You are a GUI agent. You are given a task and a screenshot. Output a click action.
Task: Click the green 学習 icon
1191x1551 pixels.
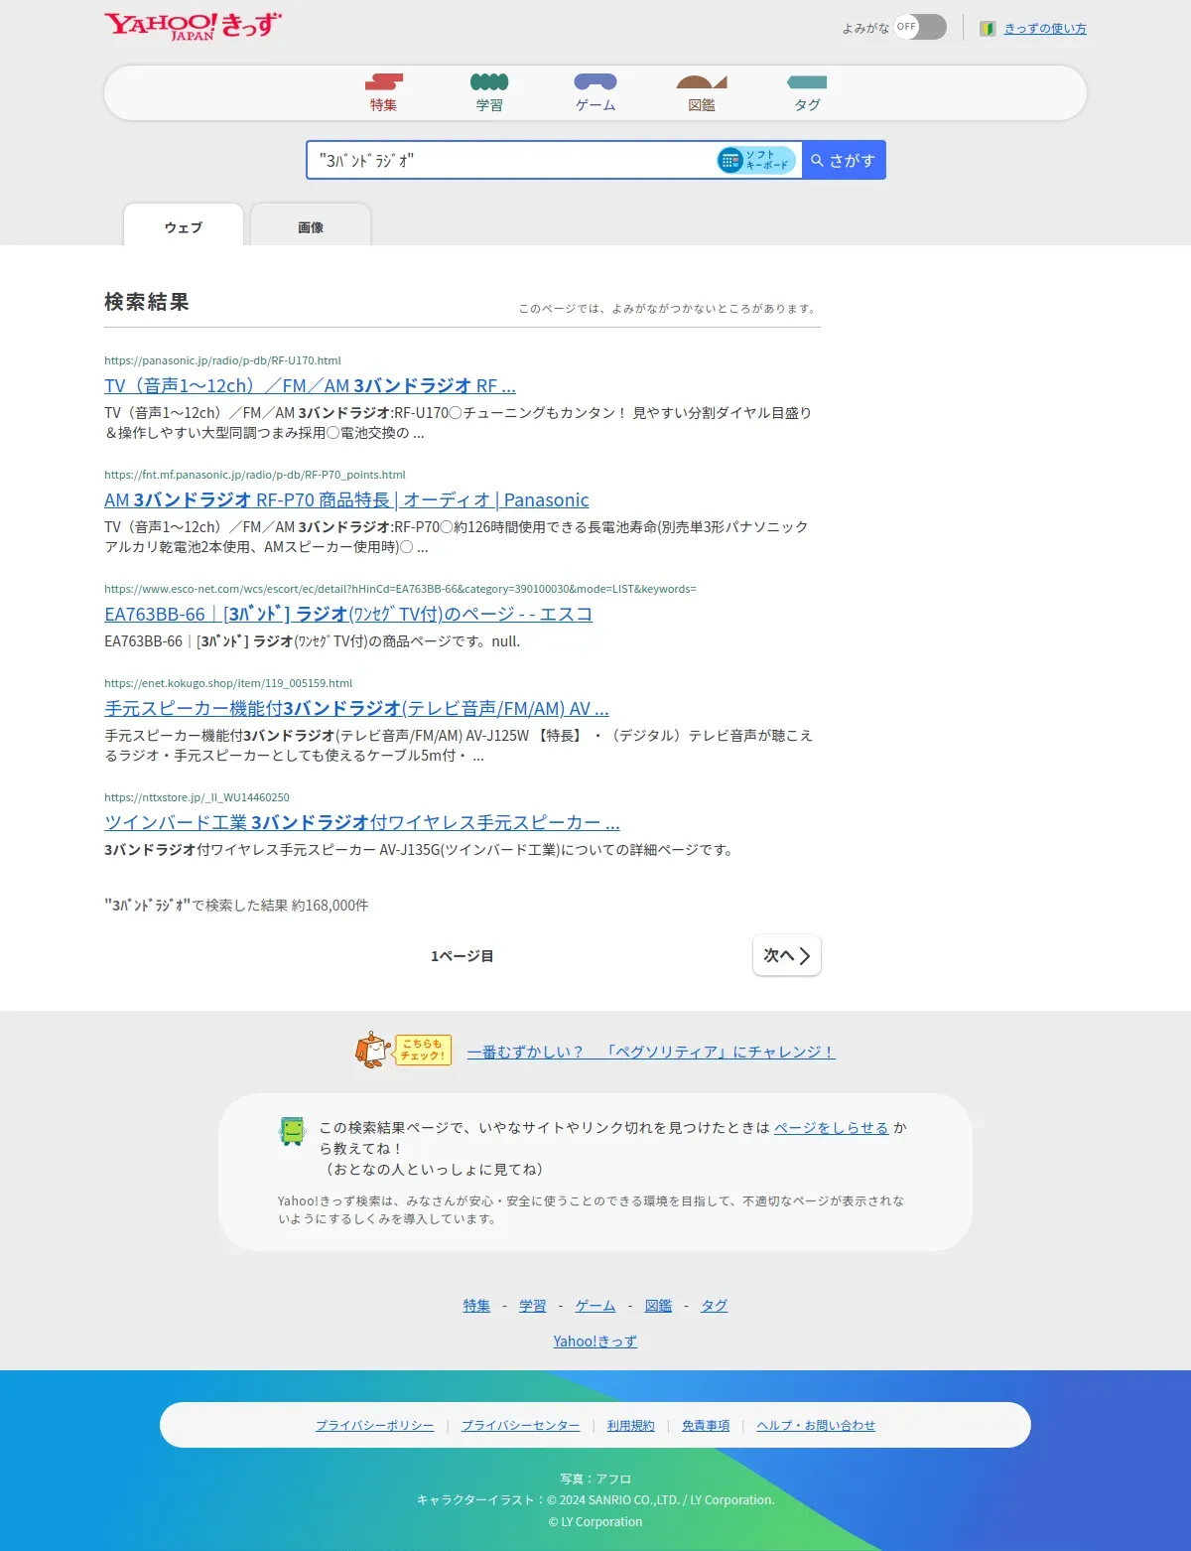489,81
